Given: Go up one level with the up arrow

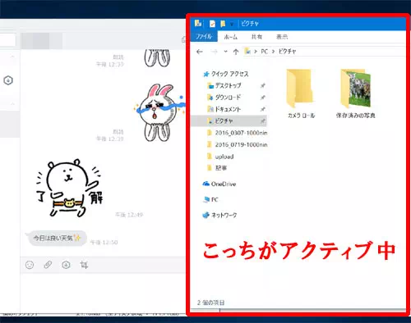Looking at the screenshot, I should [x=236, y=52].
